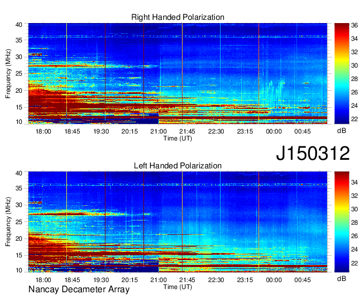Click the "Frequency (MHz)" label of the top plot
Viewport: 364px width, 296px height.
(8, 73)
